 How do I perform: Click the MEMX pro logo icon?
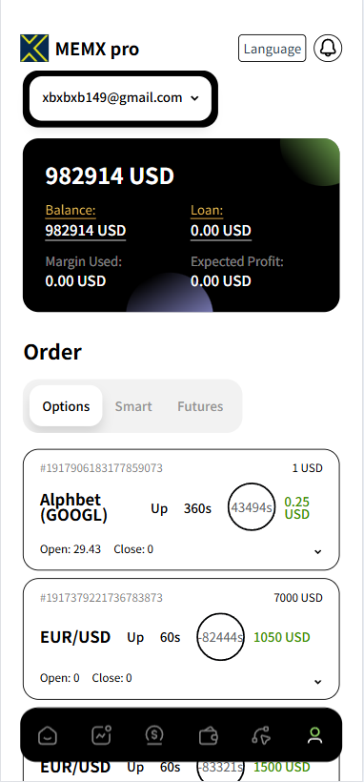click(34, 48)
